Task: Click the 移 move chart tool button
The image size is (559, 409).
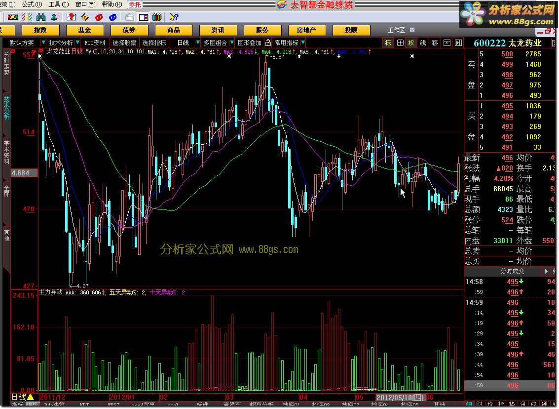Action: [435, 43]
